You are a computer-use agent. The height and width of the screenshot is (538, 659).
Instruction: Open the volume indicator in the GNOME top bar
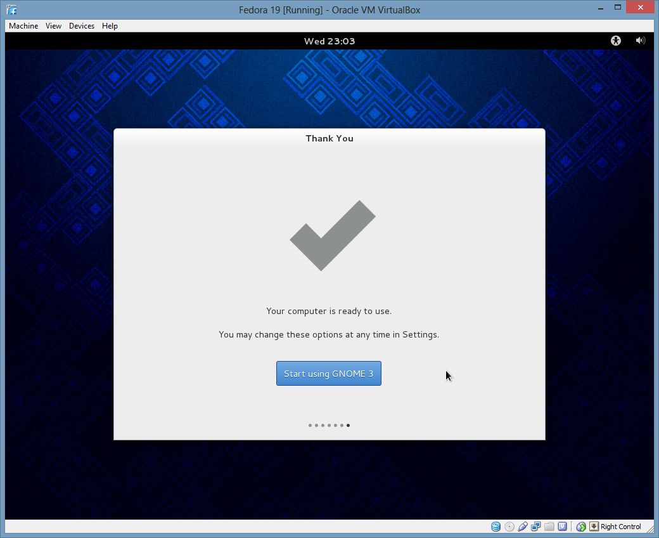click(x=641, y=41)
